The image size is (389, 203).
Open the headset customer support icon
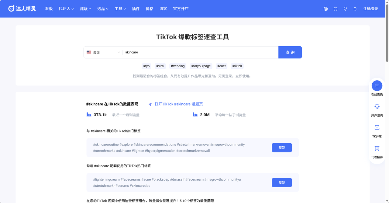click(x=335, y=9)
